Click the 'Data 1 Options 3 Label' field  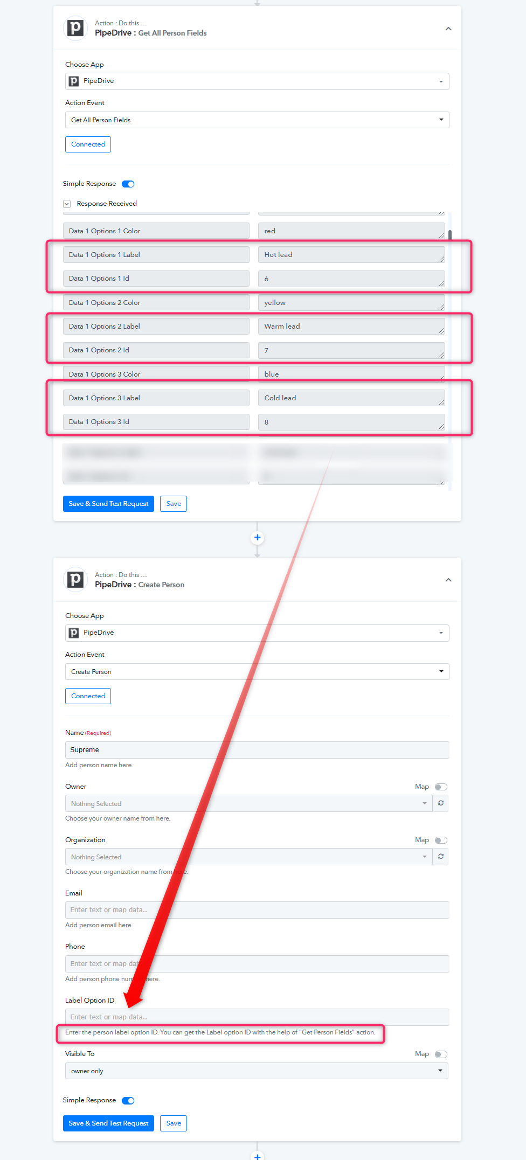coord(156,398)
